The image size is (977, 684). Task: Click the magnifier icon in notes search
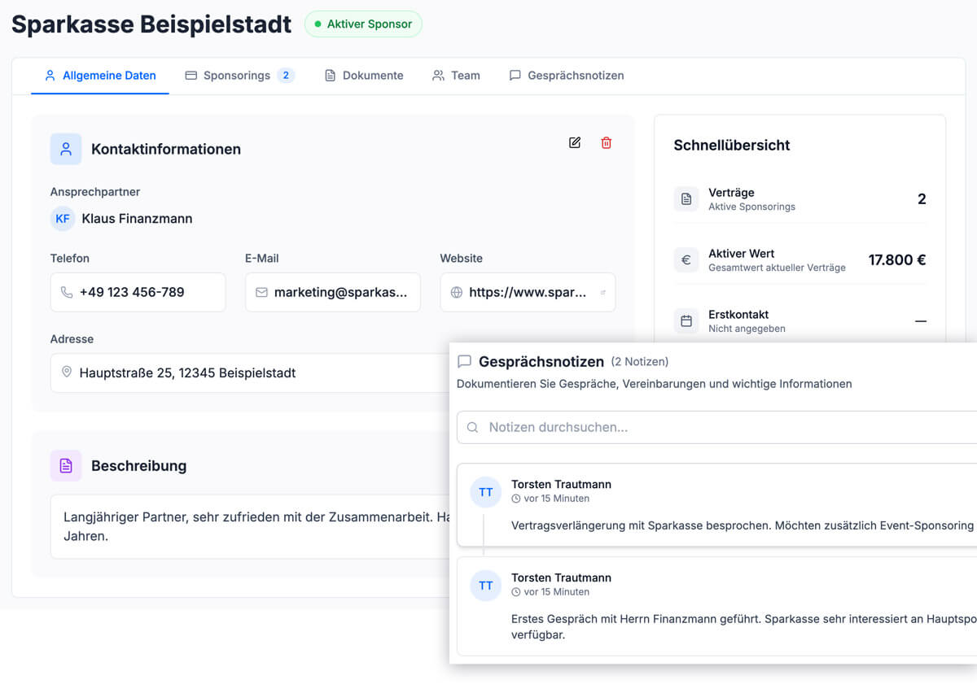[x=472, y=427]
